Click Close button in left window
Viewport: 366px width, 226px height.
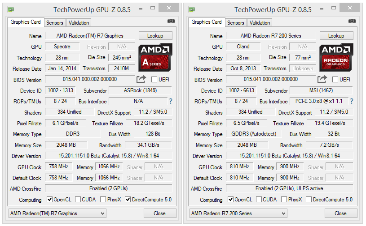click(x=160, y=213)
